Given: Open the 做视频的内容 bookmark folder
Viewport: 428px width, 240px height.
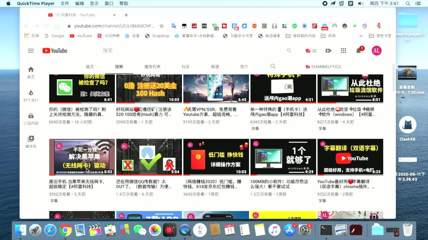Looking at the screenshot, I should (301, 36).
